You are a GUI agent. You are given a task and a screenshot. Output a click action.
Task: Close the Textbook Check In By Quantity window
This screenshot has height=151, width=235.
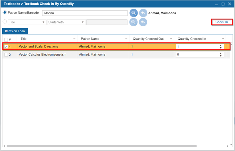coord(229,4)
